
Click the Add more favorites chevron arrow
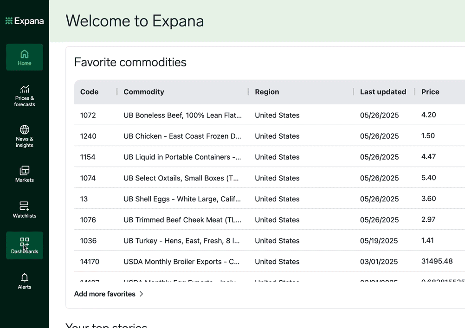point(142,294)
